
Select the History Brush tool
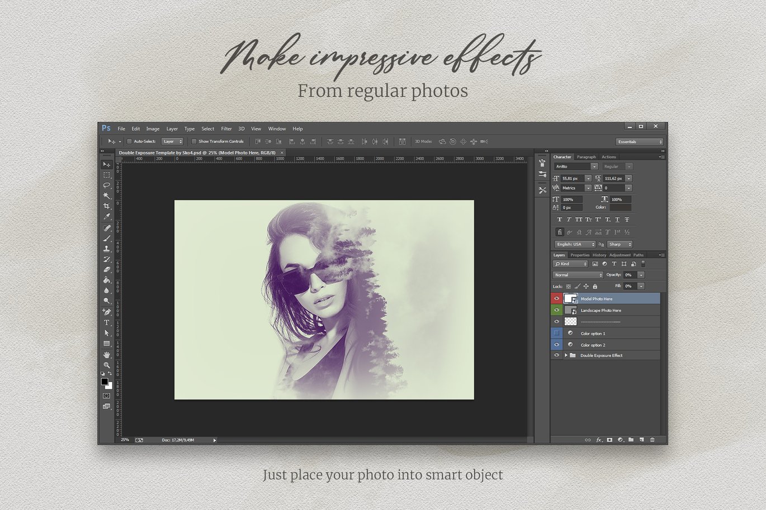click(106, 259)
